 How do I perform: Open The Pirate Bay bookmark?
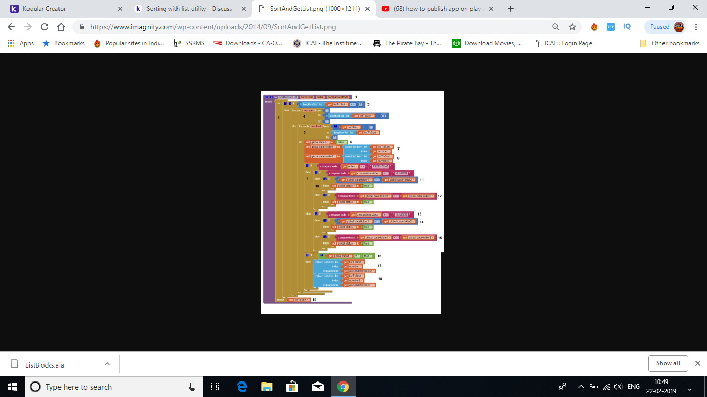click(407, 43)
